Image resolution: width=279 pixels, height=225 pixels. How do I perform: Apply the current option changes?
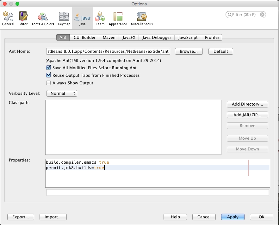[232, 217]
